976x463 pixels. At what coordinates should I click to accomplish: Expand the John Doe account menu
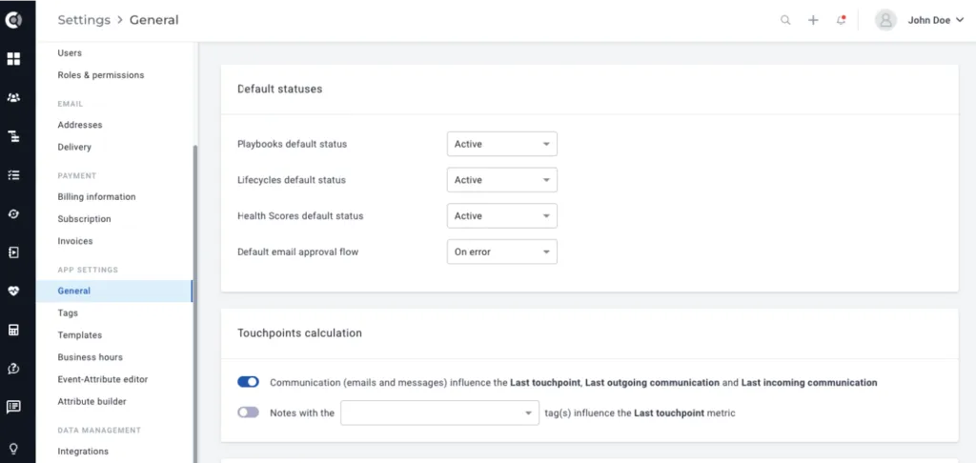click(x=935, y=20)
